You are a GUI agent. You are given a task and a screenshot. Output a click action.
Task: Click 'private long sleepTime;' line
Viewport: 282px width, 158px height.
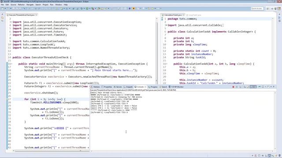pos(190,45)
